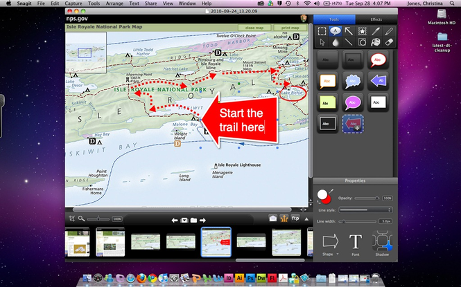Go to next capture with right arrow
Viewport: 461px width, 287px height.
pyautogui.click(x=202, y=220)
